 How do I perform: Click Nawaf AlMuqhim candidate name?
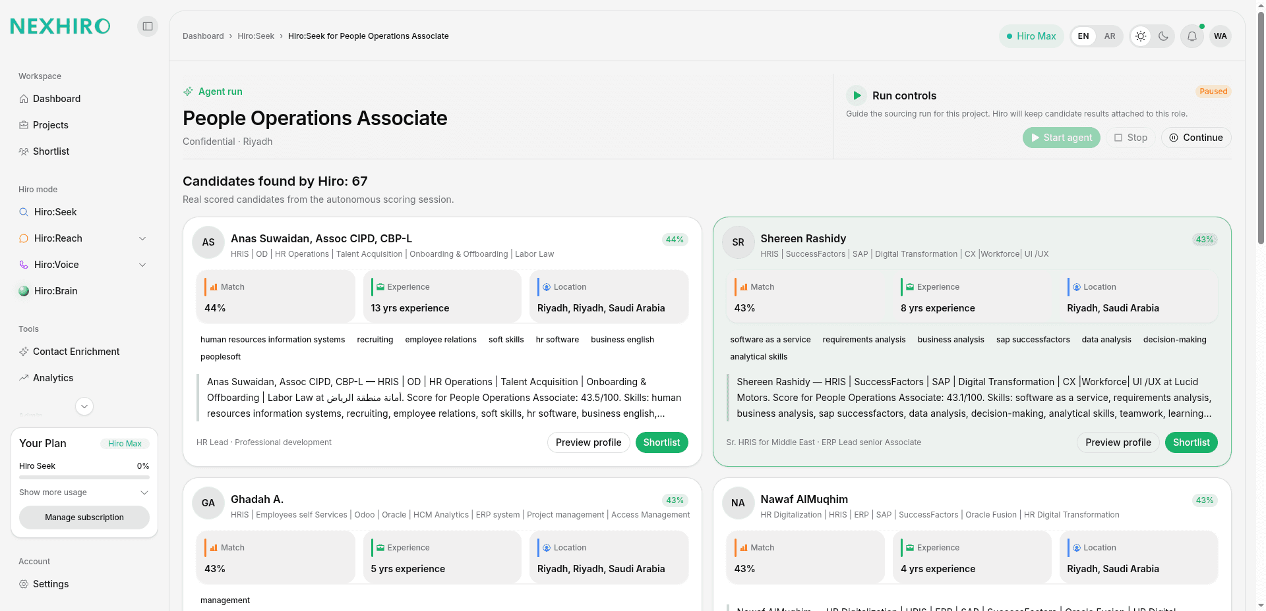[804, 499]
